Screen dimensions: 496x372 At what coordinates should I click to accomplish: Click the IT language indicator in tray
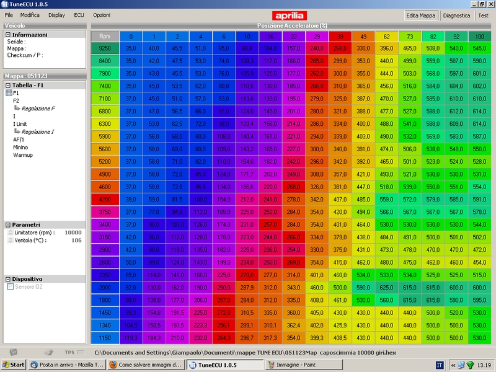tap(440, 365)
